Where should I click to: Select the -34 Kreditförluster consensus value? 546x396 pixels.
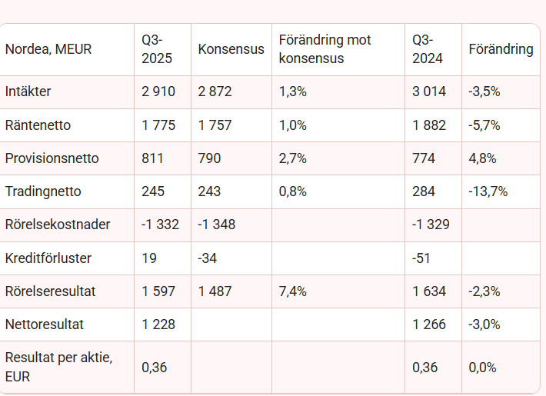click(x=208, y=258)
